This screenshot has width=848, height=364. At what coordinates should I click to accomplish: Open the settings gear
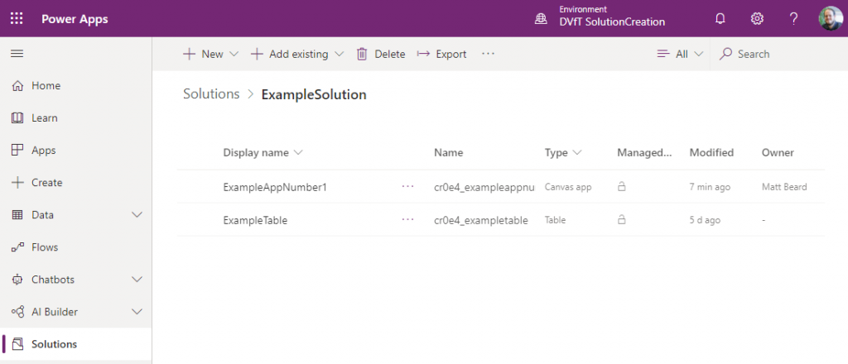pyautogui.click(x=757, y=19)
